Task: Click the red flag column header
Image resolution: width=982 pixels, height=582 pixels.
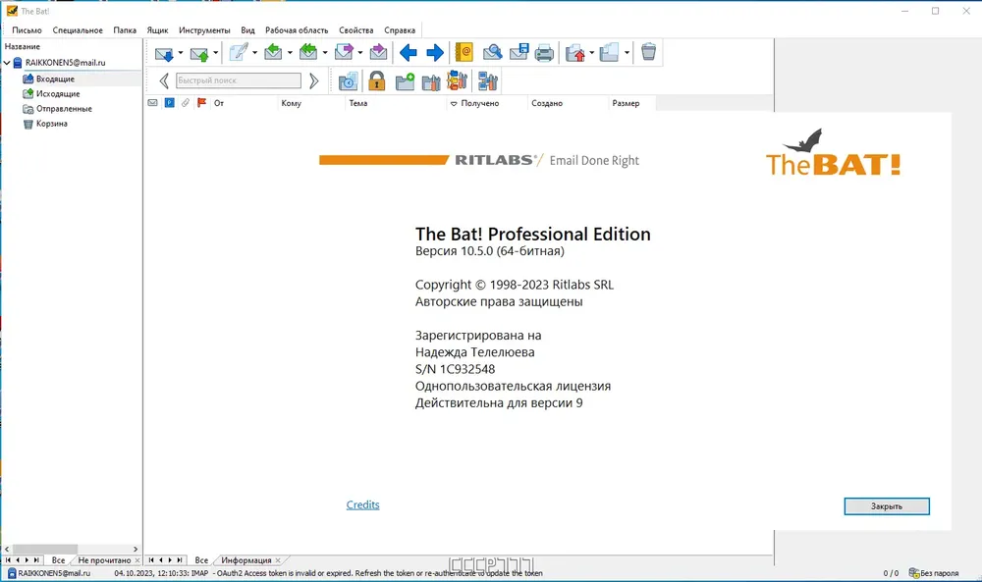Action: tap(201, 103)
